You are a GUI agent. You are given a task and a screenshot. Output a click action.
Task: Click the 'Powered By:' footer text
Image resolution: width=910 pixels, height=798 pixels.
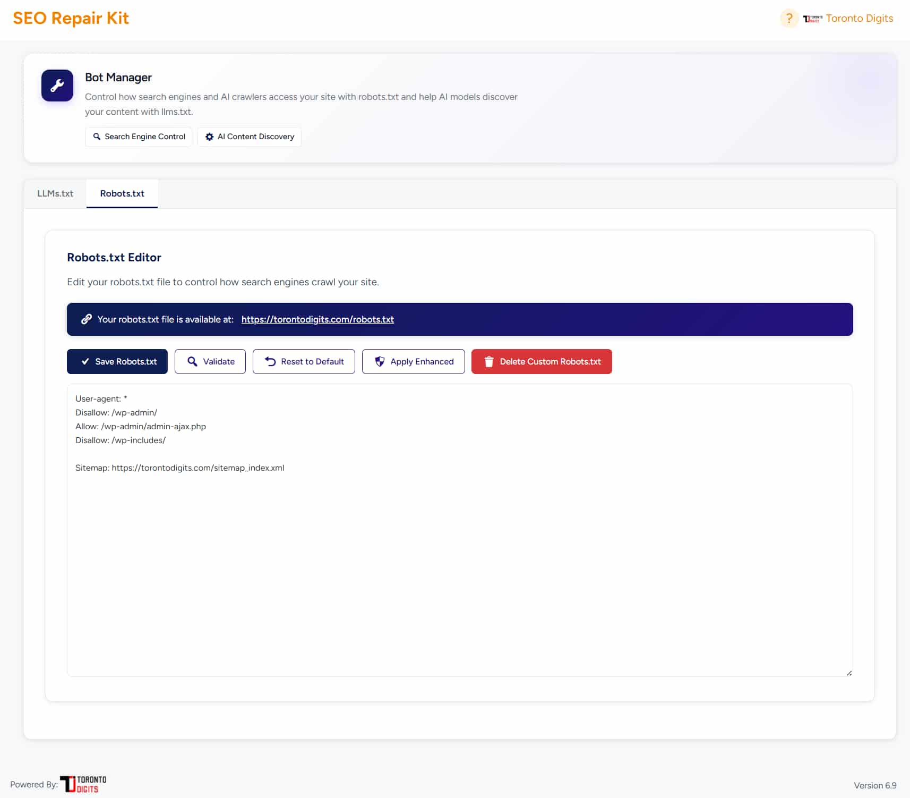click(x=34, y=784)
